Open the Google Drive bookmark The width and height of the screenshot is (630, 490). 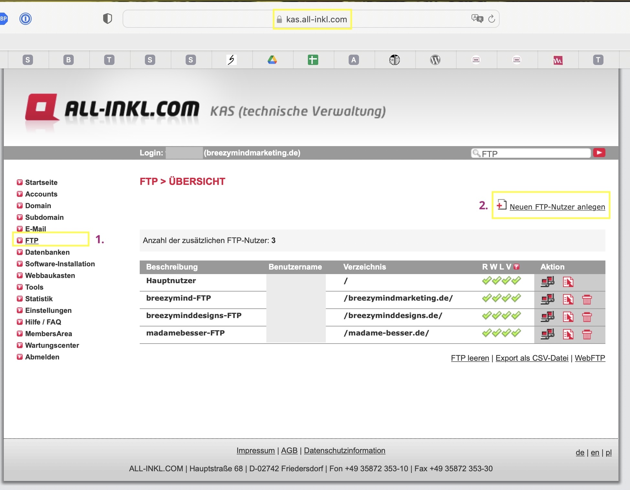click(x=272, y=60)
